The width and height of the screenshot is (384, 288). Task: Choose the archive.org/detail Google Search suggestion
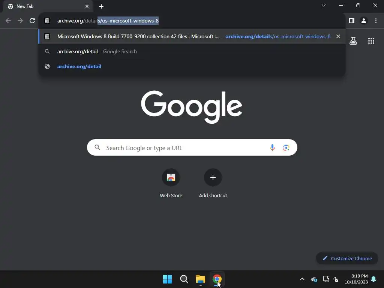click(192, 51)
